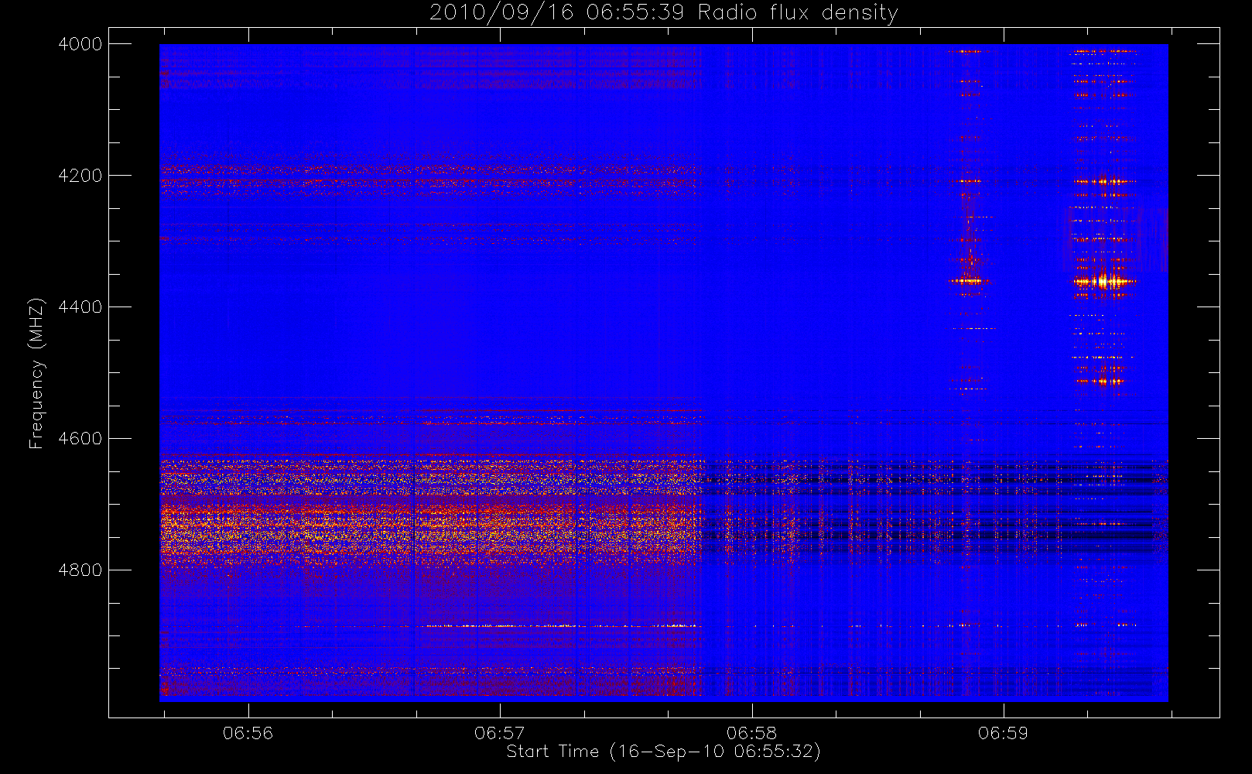Click the 'Frequency (MHZ)' axis label

click(x=36, y=373)
